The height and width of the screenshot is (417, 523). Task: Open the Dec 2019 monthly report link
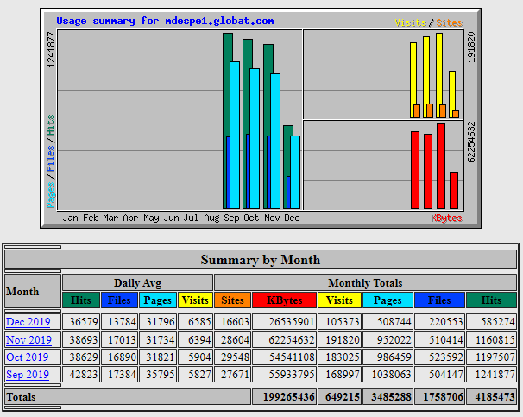[x=28, y=321]
